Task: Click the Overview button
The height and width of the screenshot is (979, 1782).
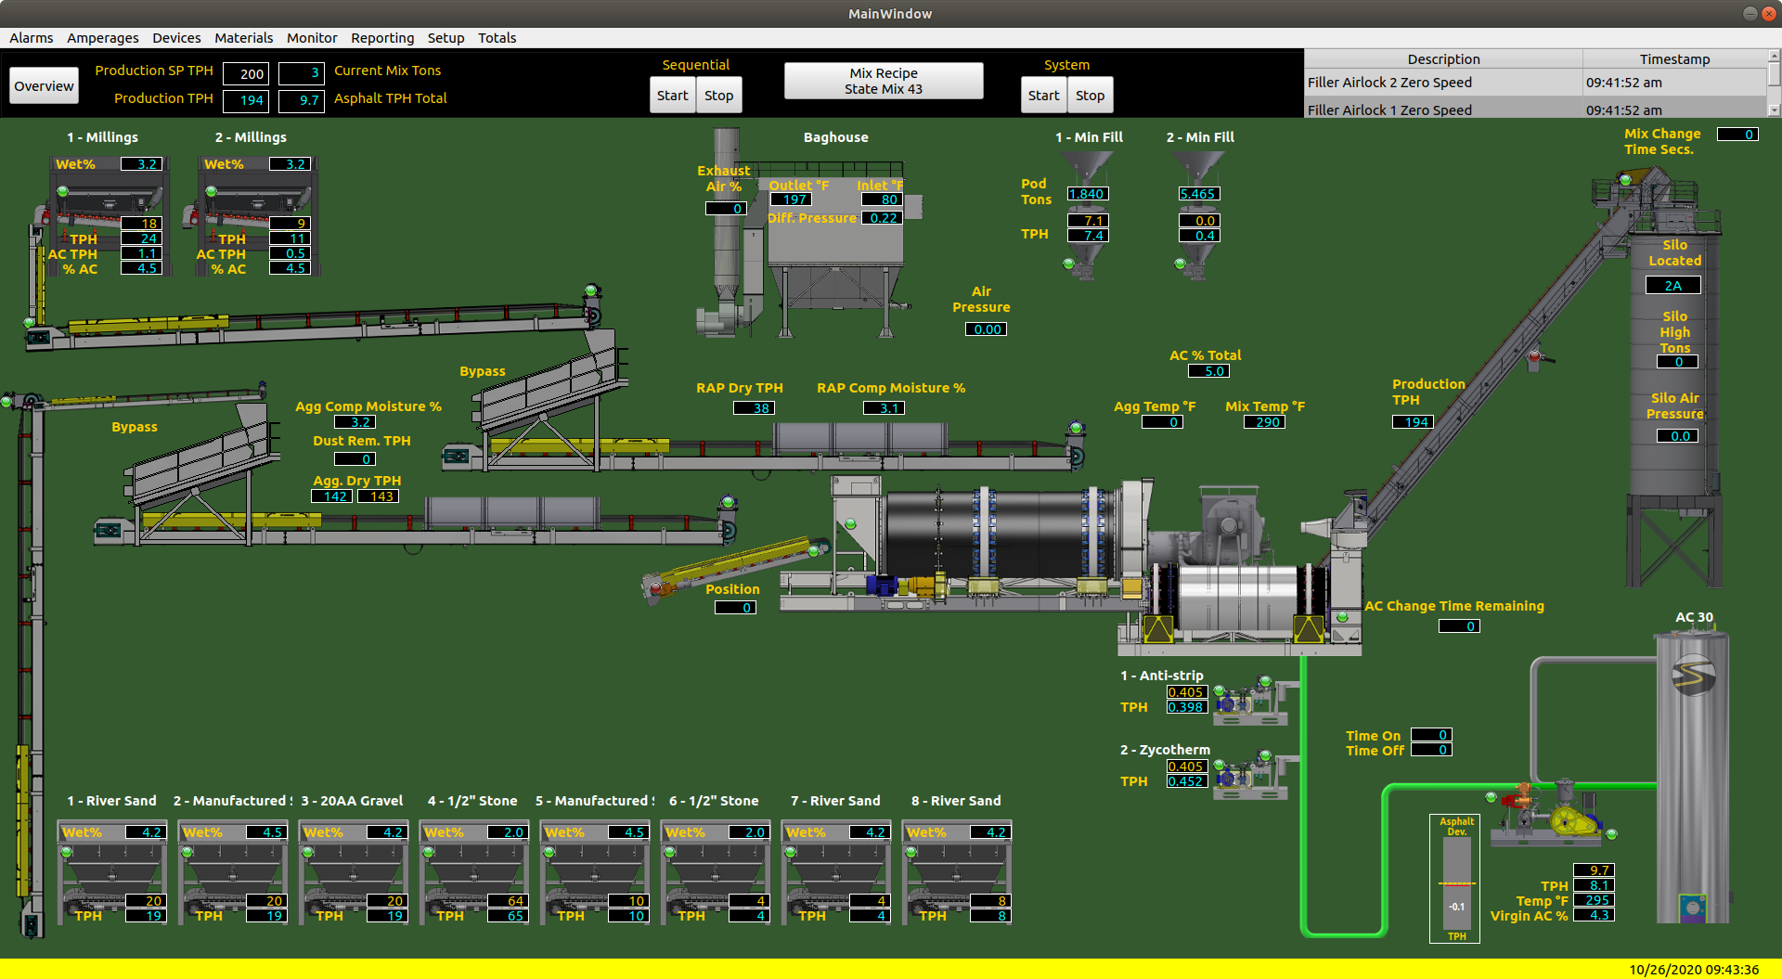Action: tap(44, 86)
